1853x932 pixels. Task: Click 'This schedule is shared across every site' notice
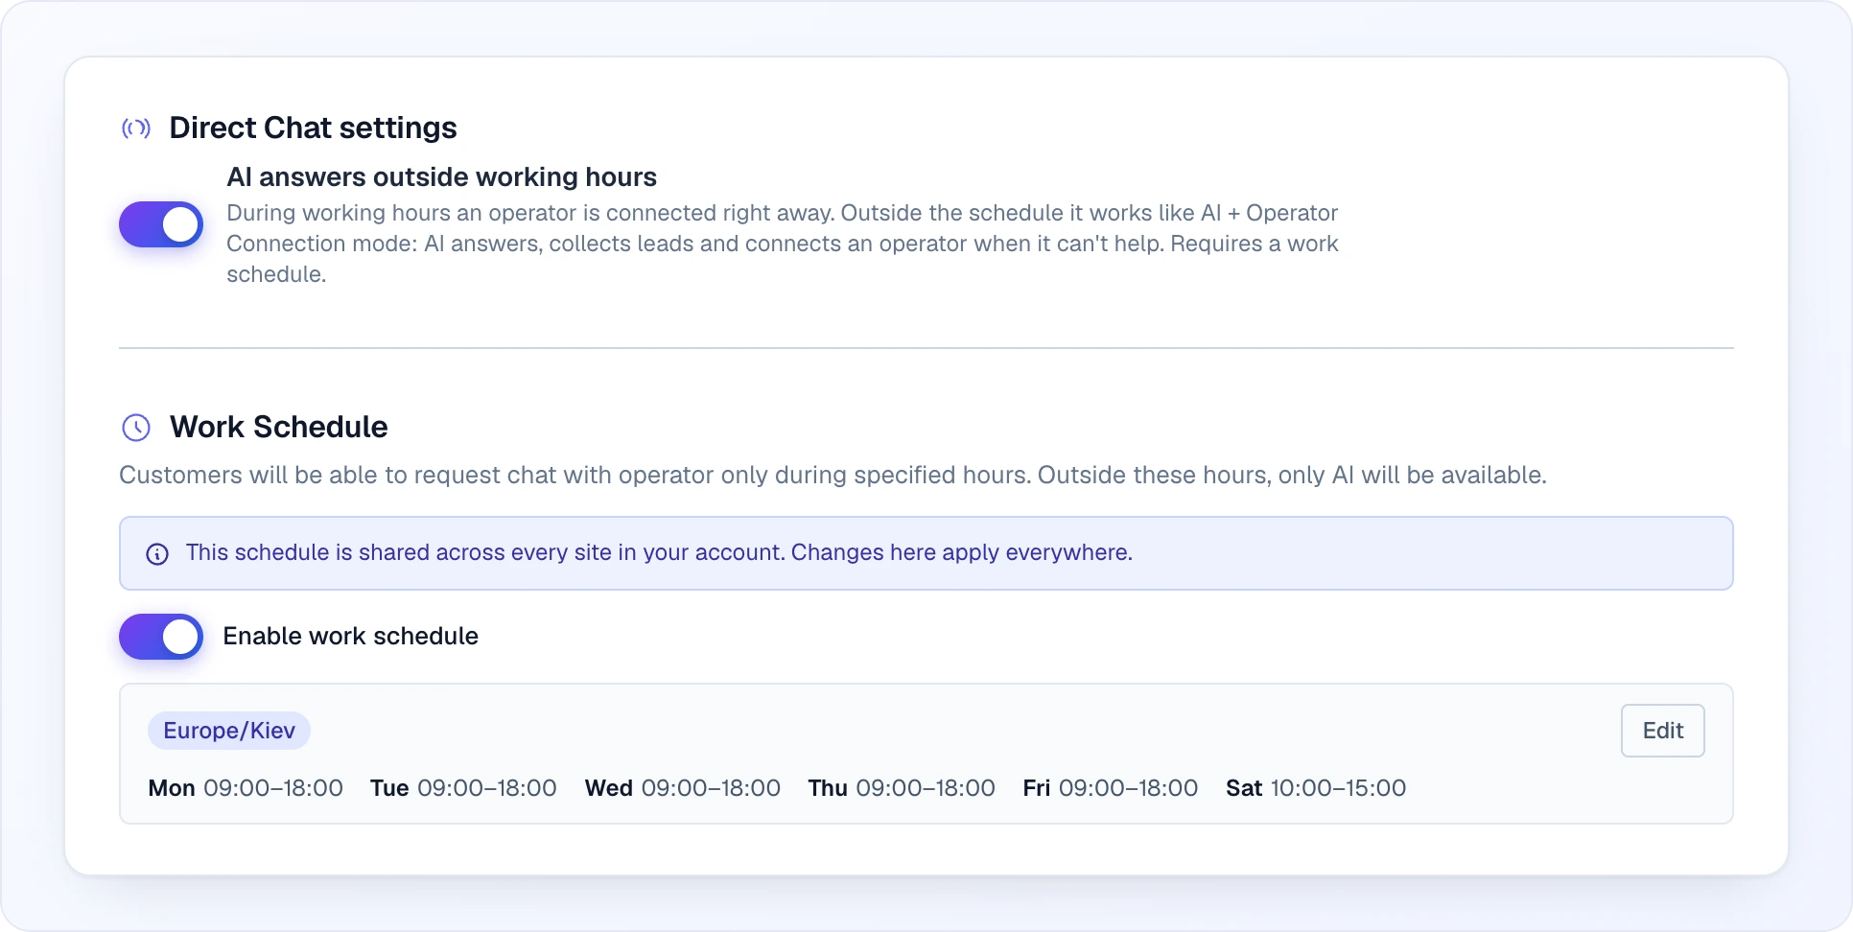tap(926, 553)
